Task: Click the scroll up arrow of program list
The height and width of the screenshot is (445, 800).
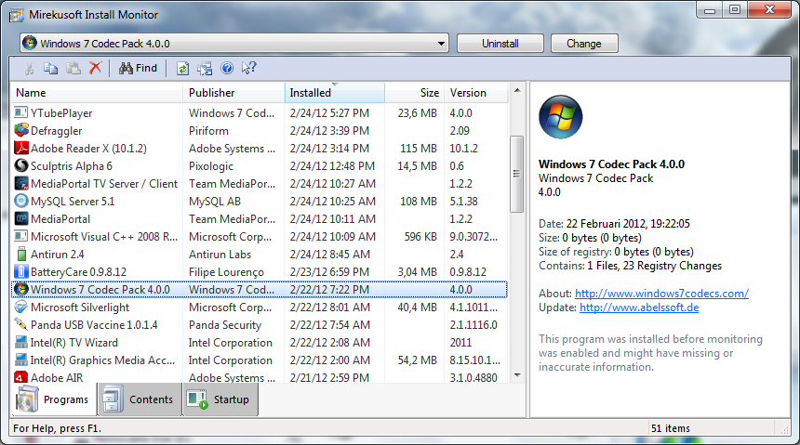Action: tap(517, 90)
